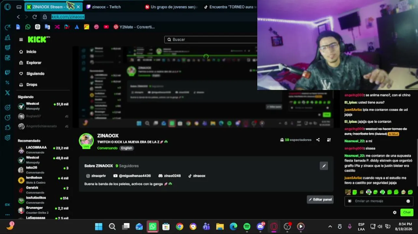Viewport: 418px width, 234px height.
Task: Open Brunenger recommended channel
Action: (43, 210)
